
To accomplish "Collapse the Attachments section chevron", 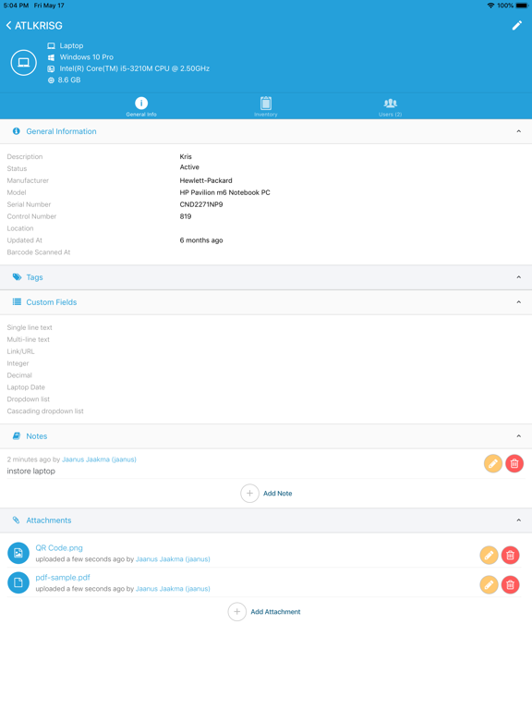I will point(518,520).
